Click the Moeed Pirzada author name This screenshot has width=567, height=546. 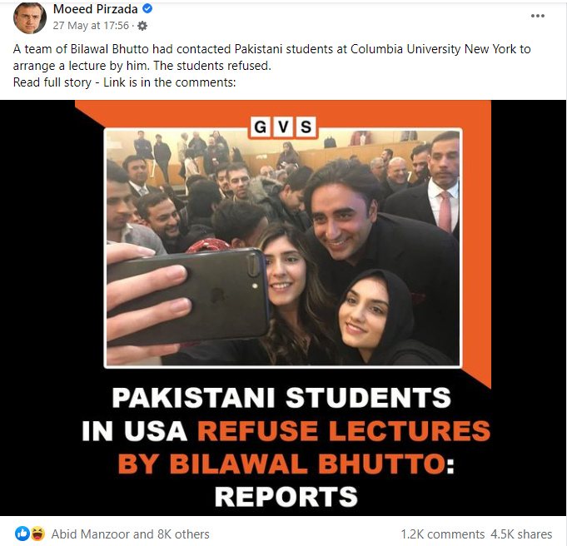coord(95,9)
